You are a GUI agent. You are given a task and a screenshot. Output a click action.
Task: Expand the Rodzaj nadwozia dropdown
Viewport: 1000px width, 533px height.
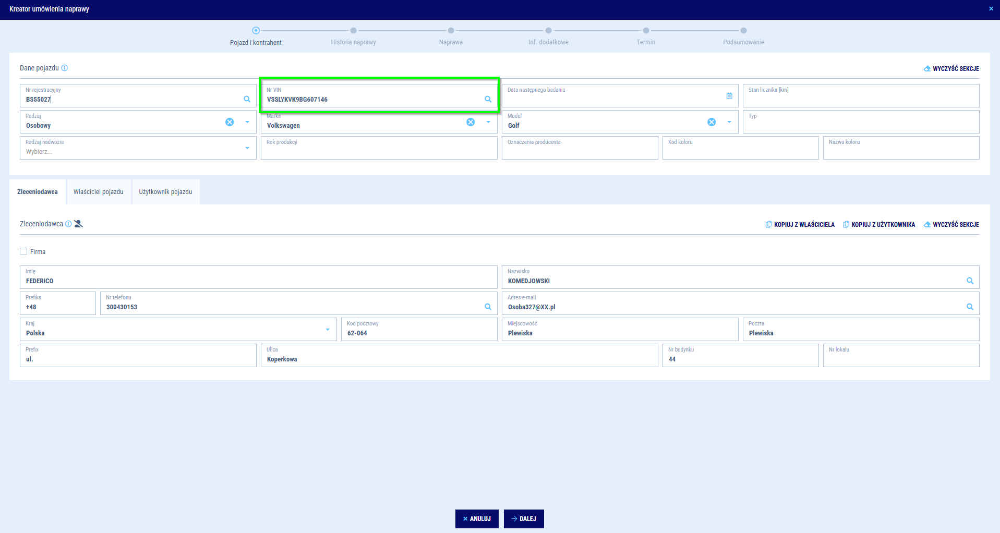[x=247, y=148]
